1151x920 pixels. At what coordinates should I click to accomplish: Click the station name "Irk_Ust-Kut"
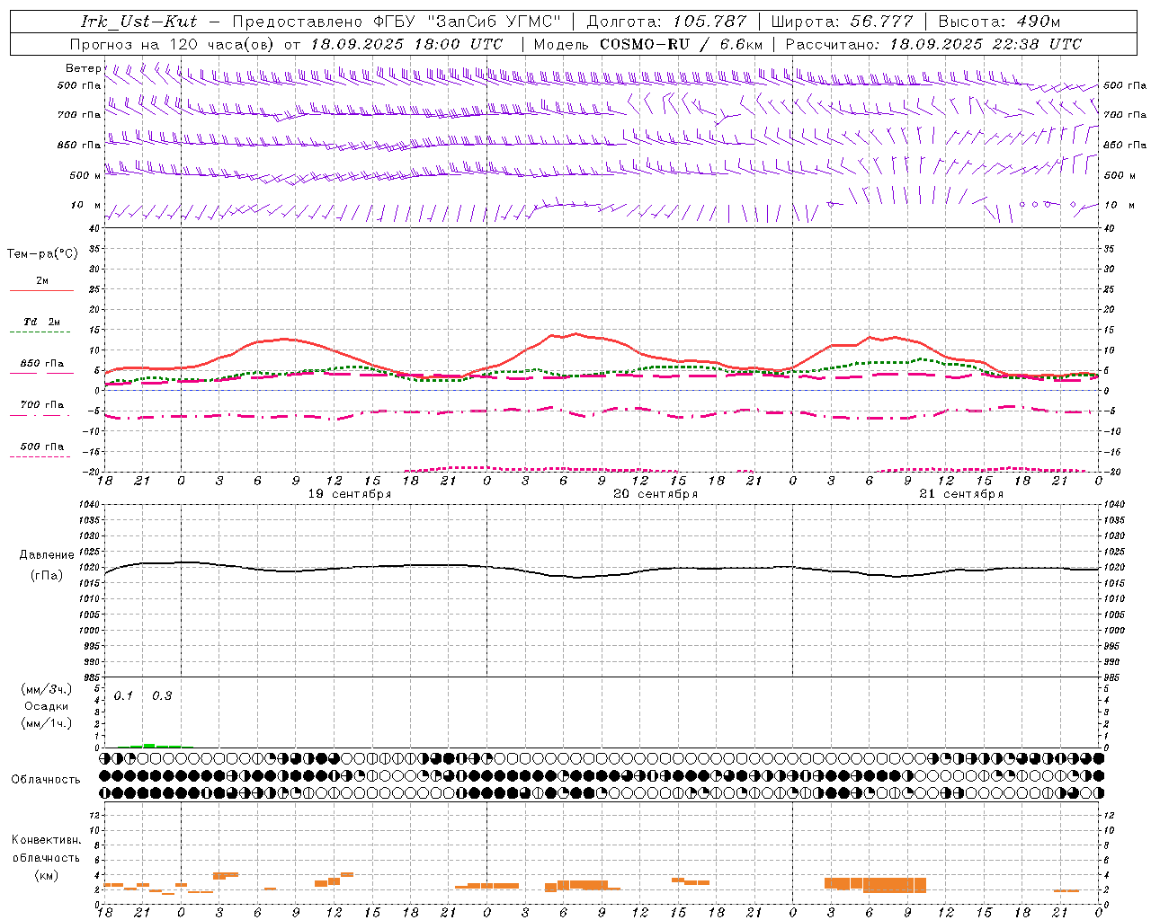point(138,22)
